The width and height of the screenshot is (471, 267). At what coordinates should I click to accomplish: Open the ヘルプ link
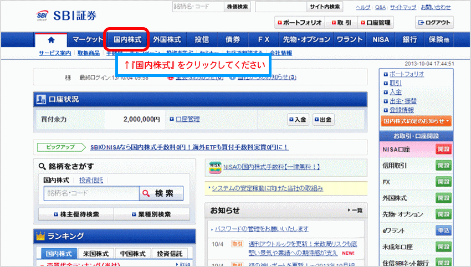point(363,7)
